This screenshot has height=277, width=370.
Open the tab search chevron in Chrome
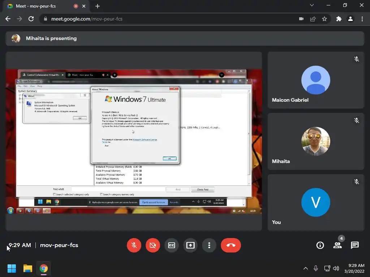(312, 5)
